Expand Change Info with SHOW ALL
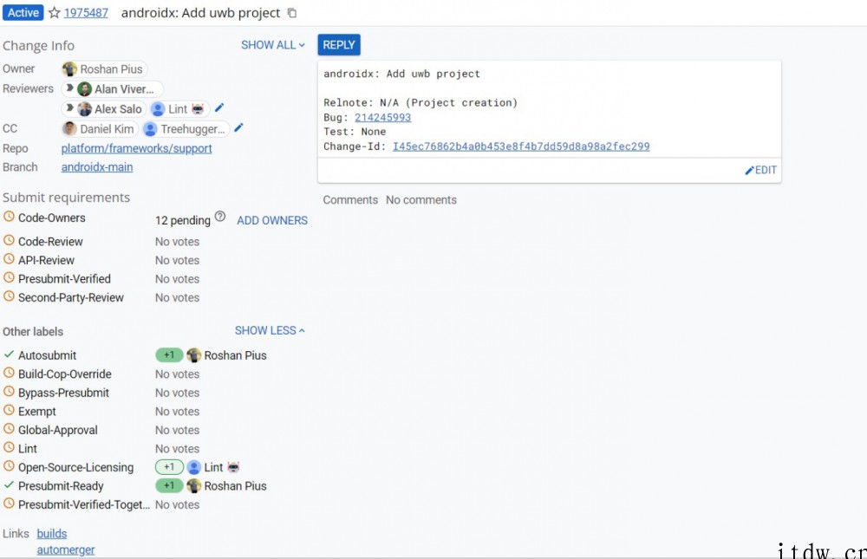Image resolution: width=867 pixels, height=559 pixels. pos(272,45)
